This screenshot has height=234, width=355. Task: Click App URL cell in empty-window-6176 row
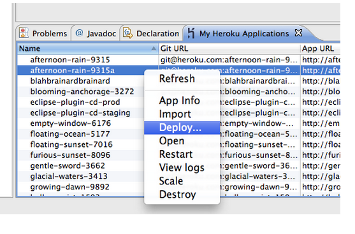[321, 123]
